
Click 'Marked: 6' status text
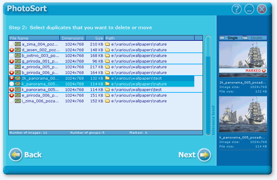click(138, 133)
